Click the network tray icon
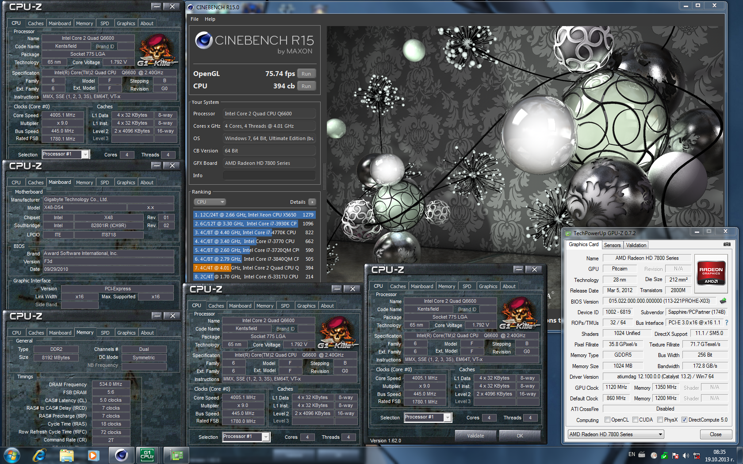This screenshot has width=743, height=464. click(x=697, y=456)
